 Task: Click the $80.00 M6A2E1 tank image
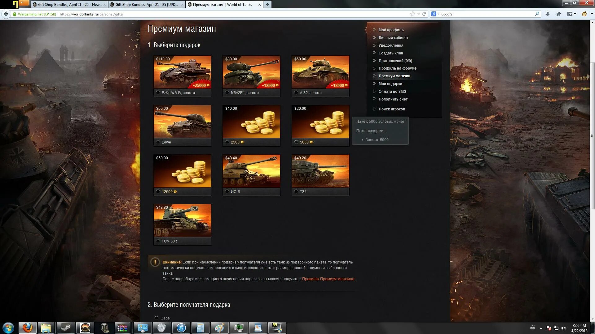251,72
